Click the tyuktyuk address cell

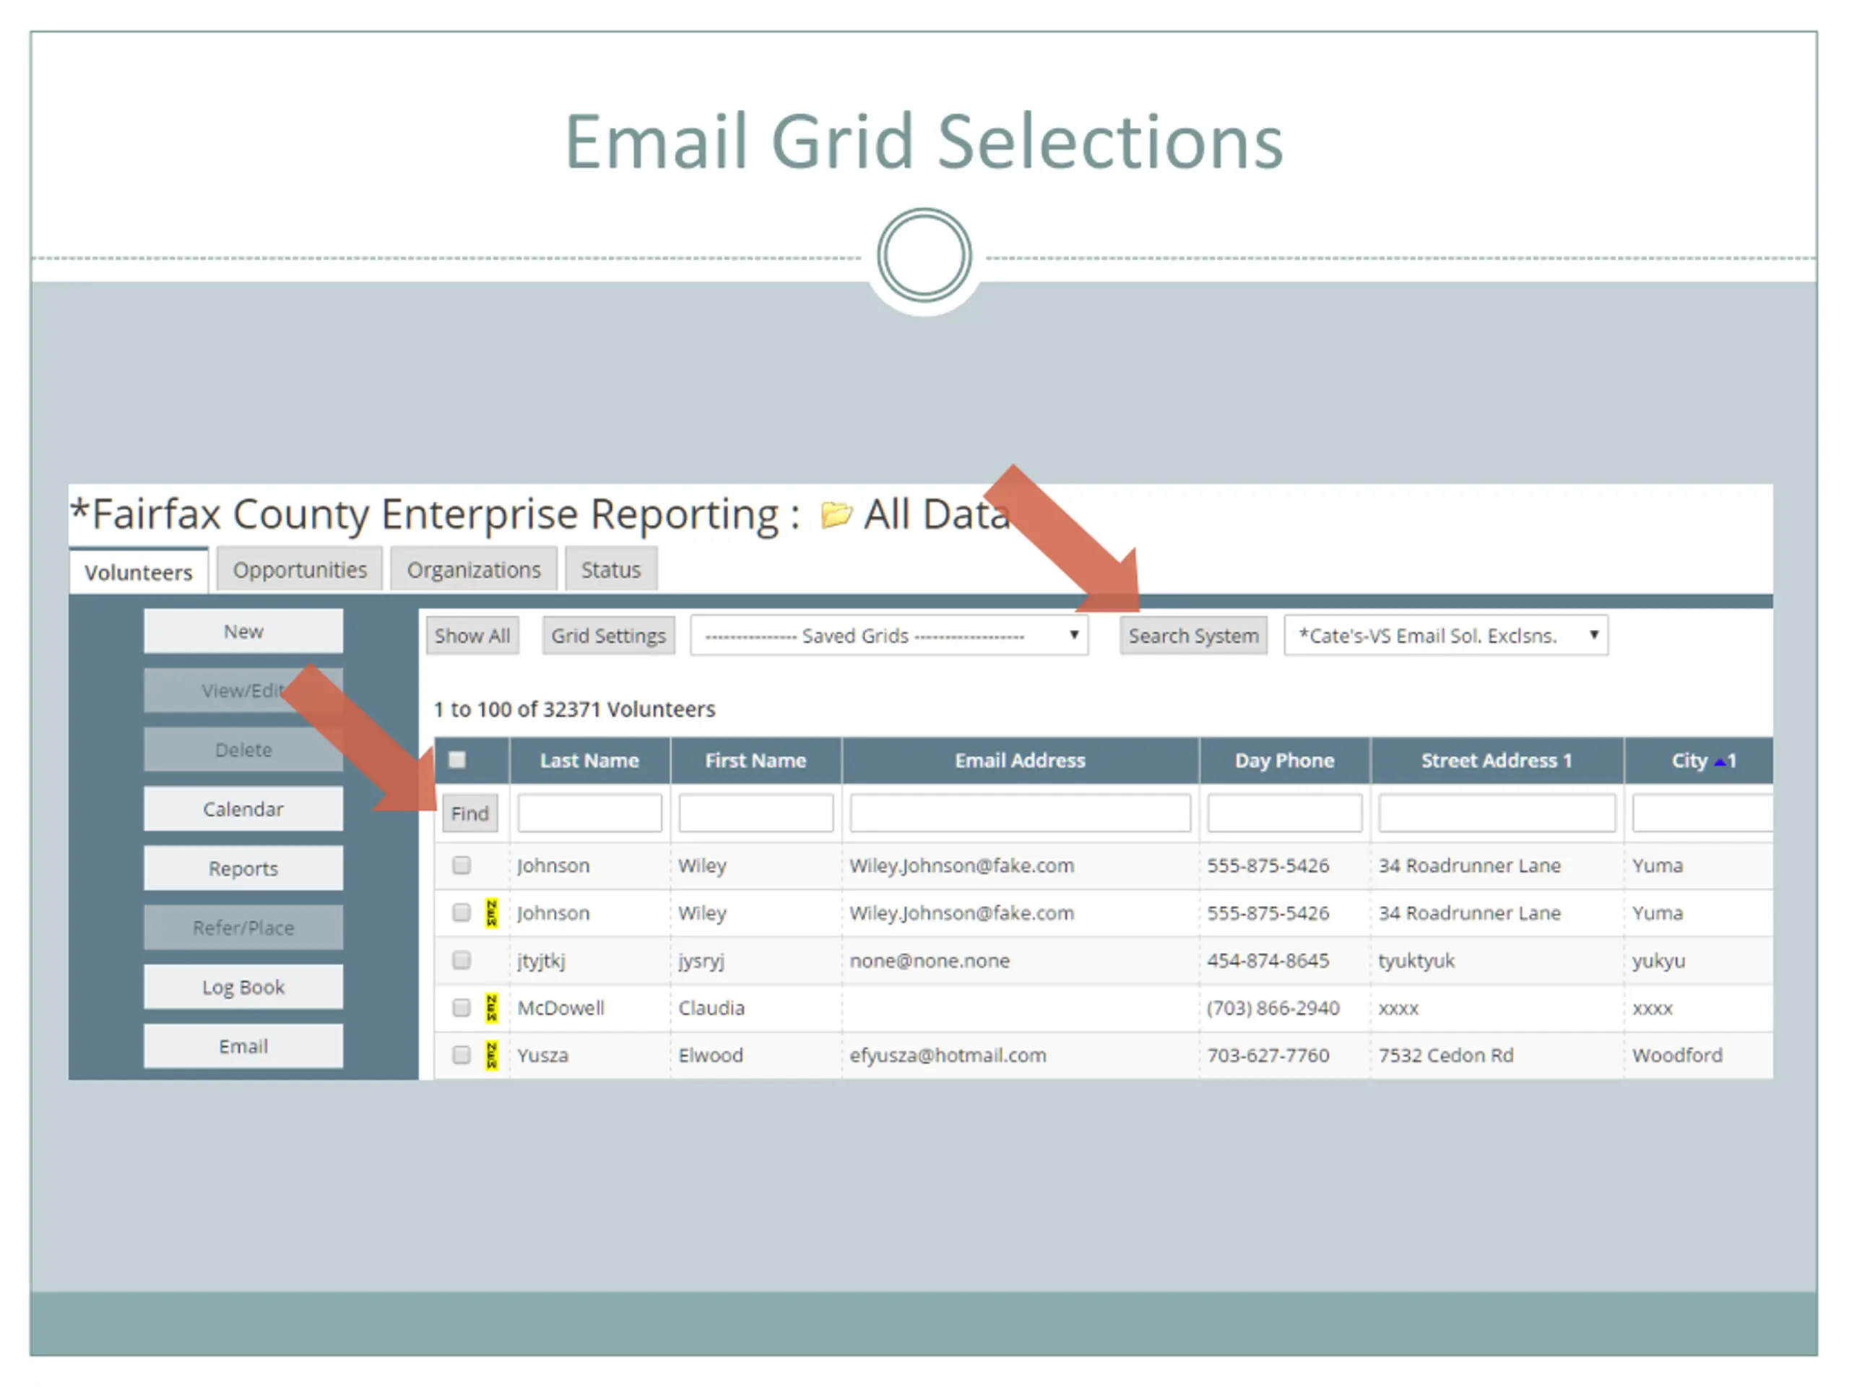[1417, 962]
